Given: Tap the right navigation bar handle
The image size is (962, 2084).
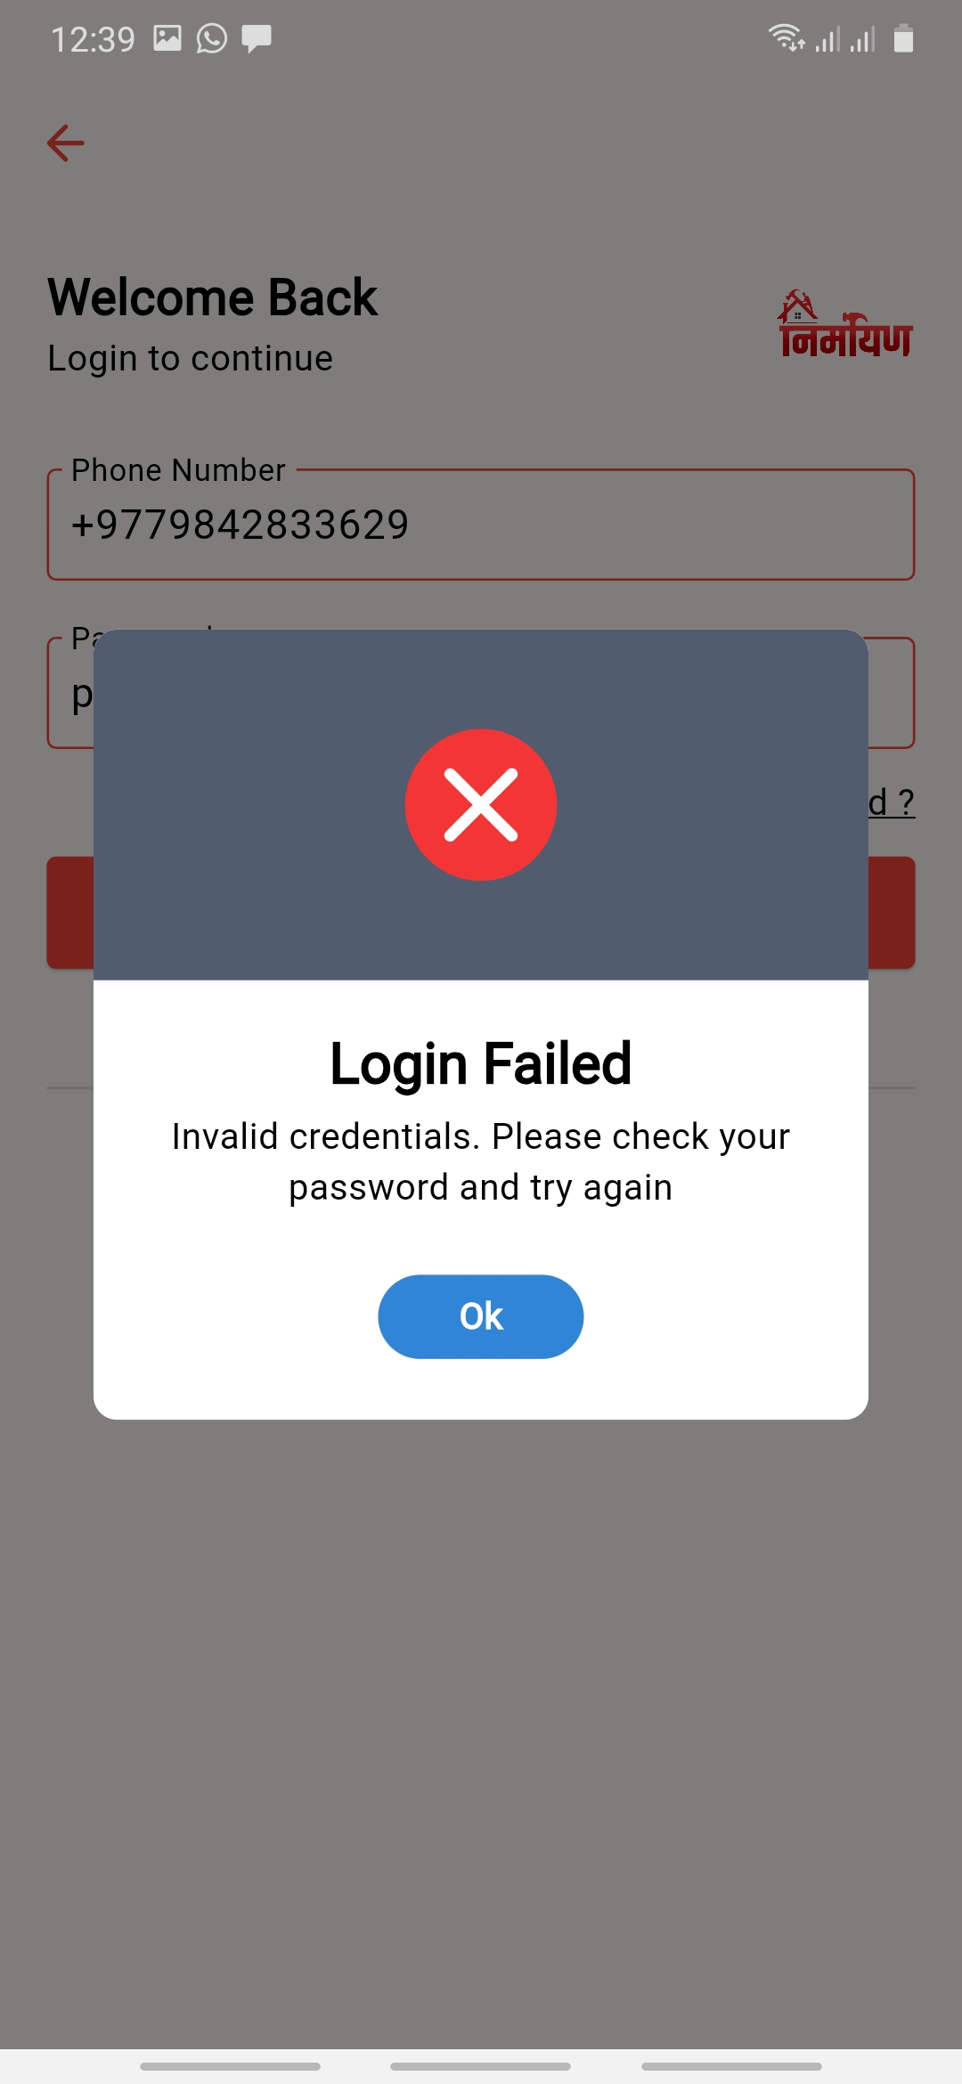Looking at the screenshot, I should (731, 2066).
